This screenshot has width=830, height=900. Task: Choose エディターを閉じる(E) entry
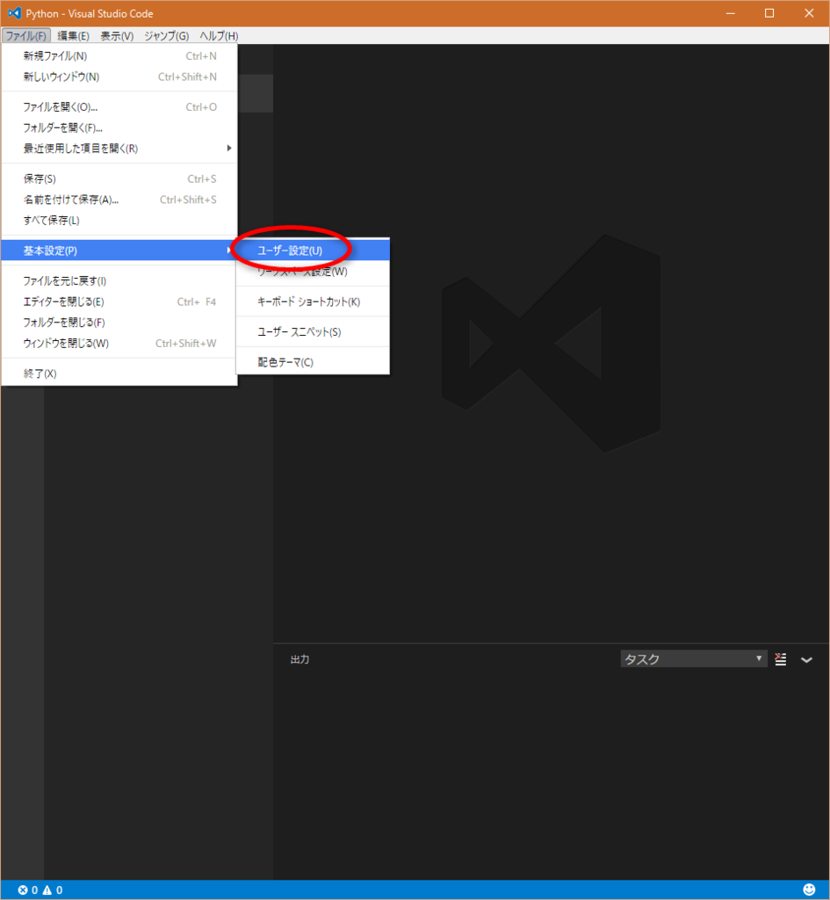click(x=119, y=301)
